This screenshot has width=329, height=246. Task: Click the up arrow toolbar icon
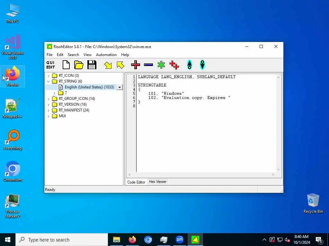pyautogui.click(x=190, y=65)
